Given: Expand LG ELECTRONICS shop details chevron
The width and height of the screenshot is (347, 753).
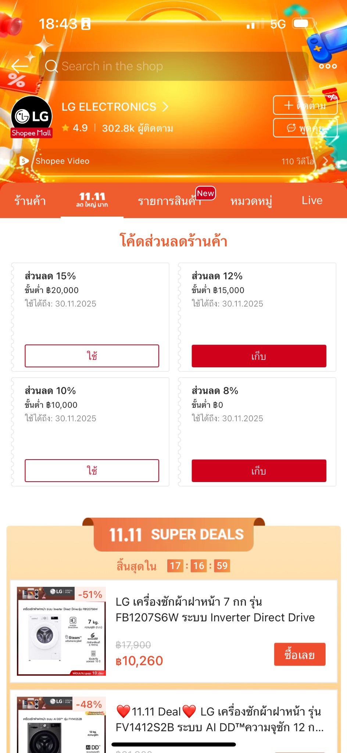Looking at the screenshot, I should point(165,107).
